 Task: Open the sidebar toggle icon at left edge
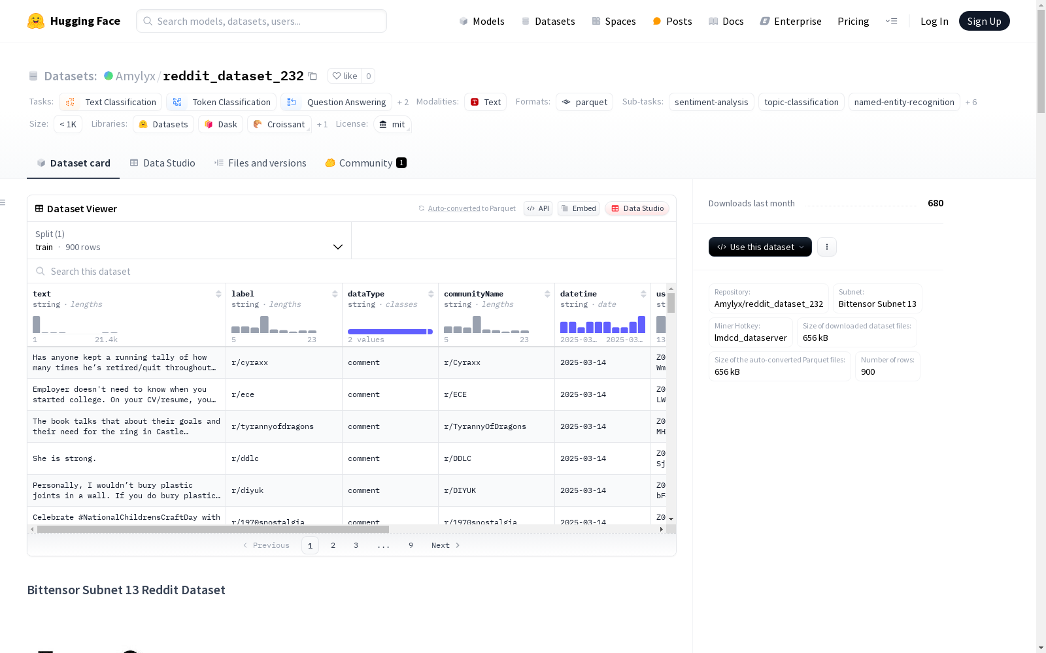tap(3, 202)
